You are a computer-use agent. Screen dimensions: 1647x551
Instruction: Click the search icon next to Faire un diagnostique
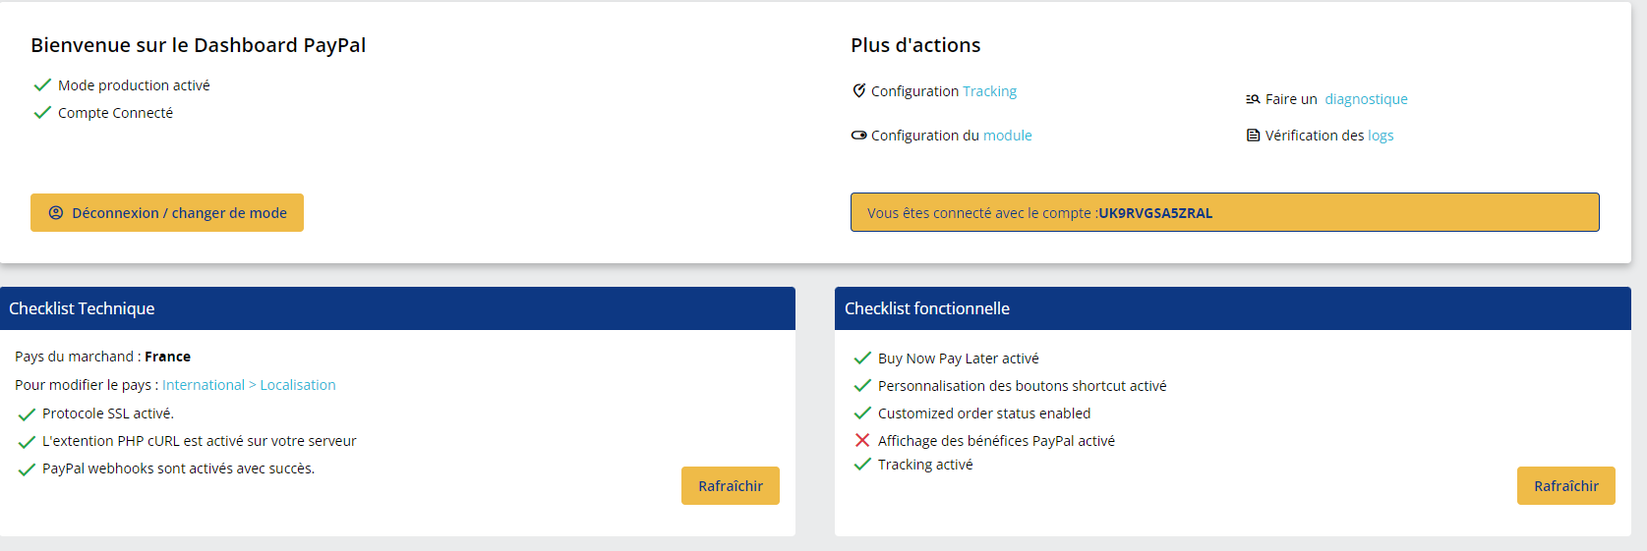(1253, 99)
